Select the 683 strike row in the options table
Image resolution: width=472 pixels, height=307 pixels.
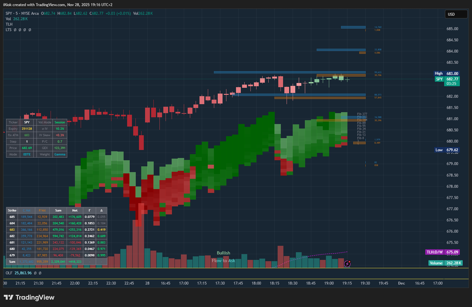coord(12,229)
